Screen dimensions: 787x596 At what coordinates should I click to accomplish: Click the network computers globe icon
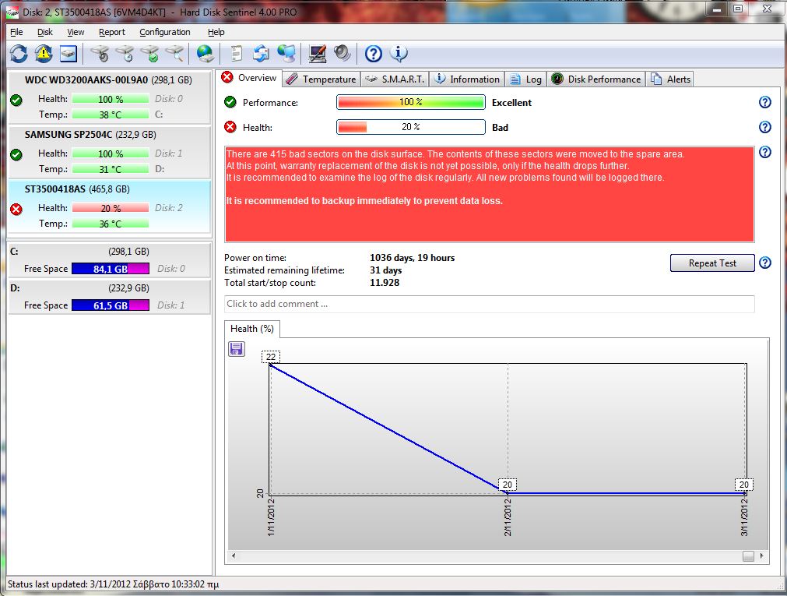coord(286,53)
